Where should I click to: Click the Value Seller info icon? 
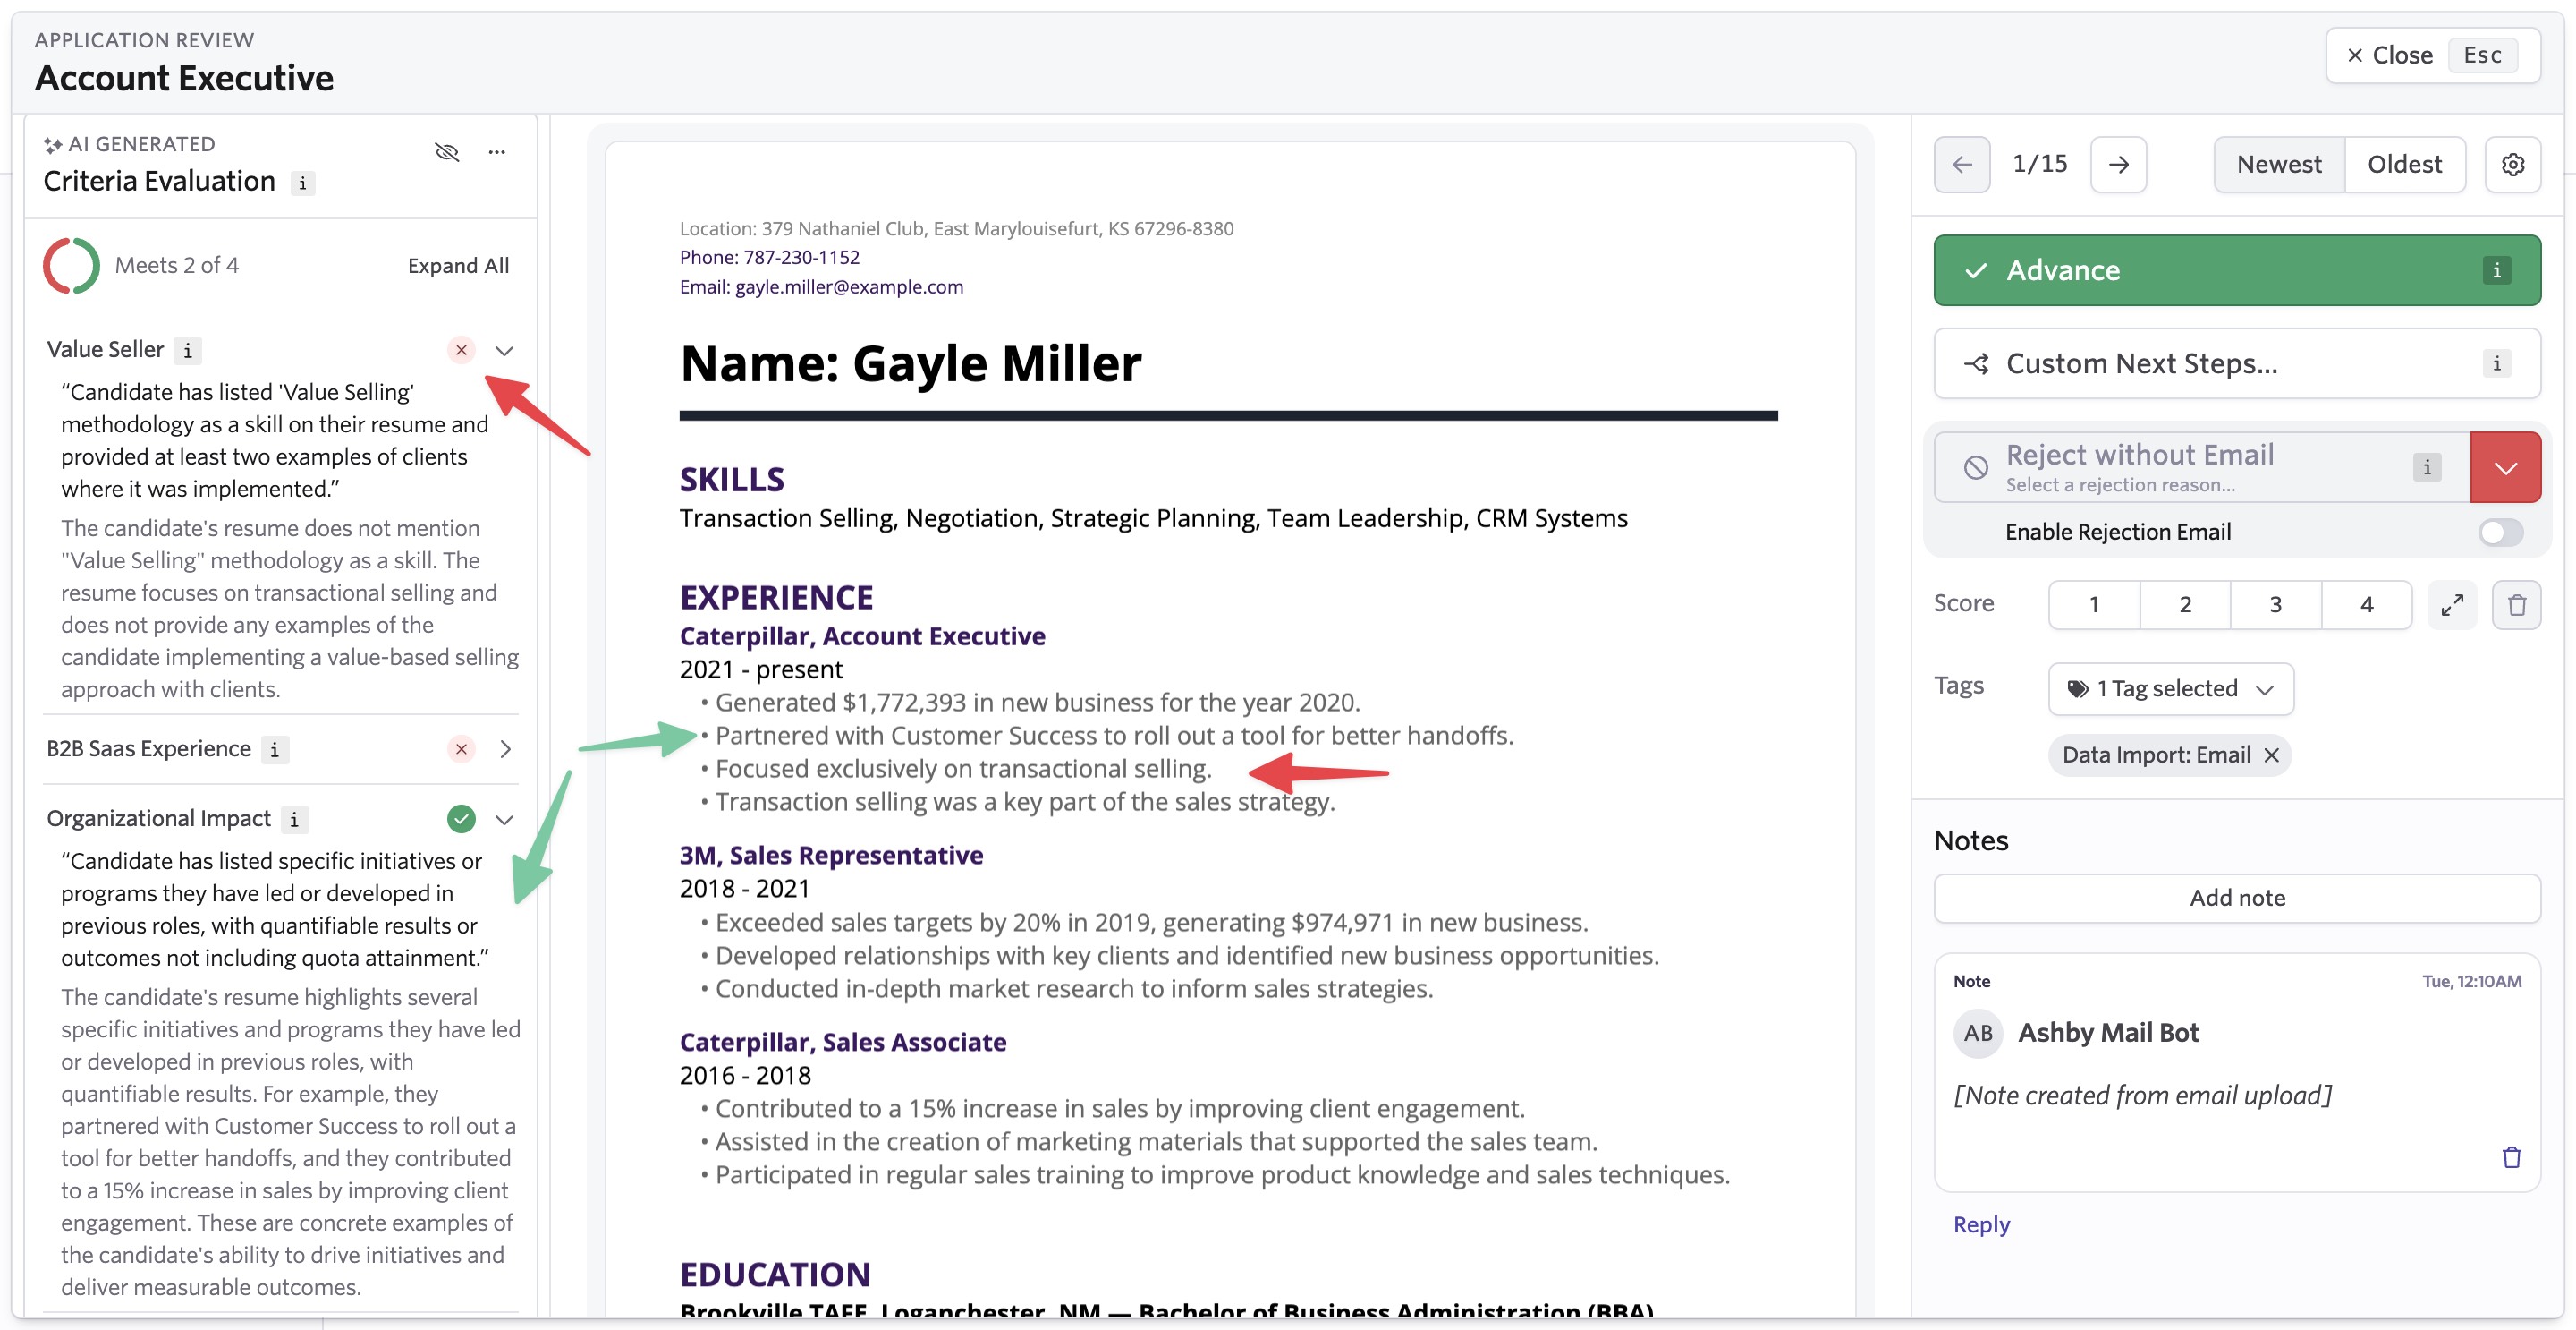(x=187, y=350)
